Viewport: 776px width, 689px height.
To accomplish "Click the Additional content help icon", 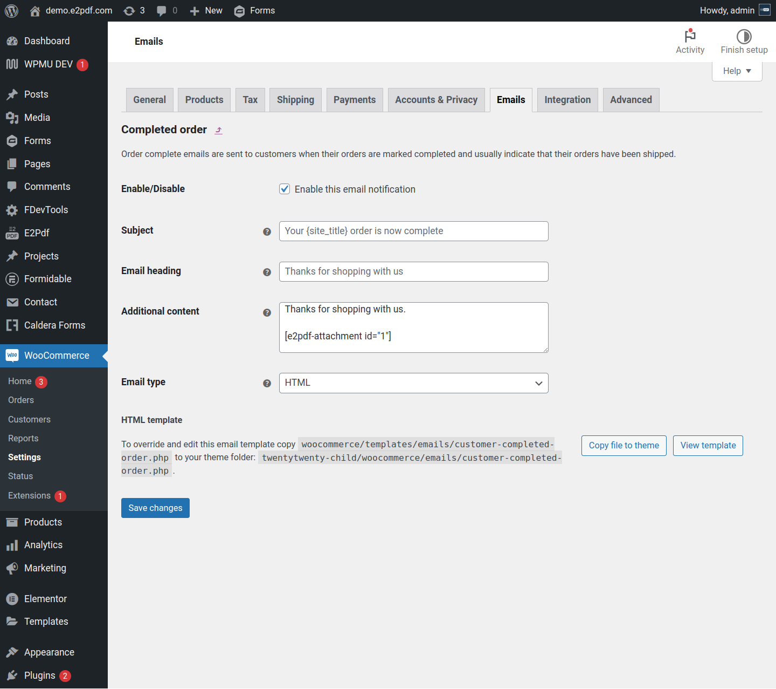I will point(267,312).
